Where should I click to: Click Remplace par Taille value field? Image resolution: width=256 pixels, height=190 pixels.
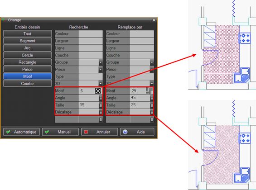click(140, 105)
